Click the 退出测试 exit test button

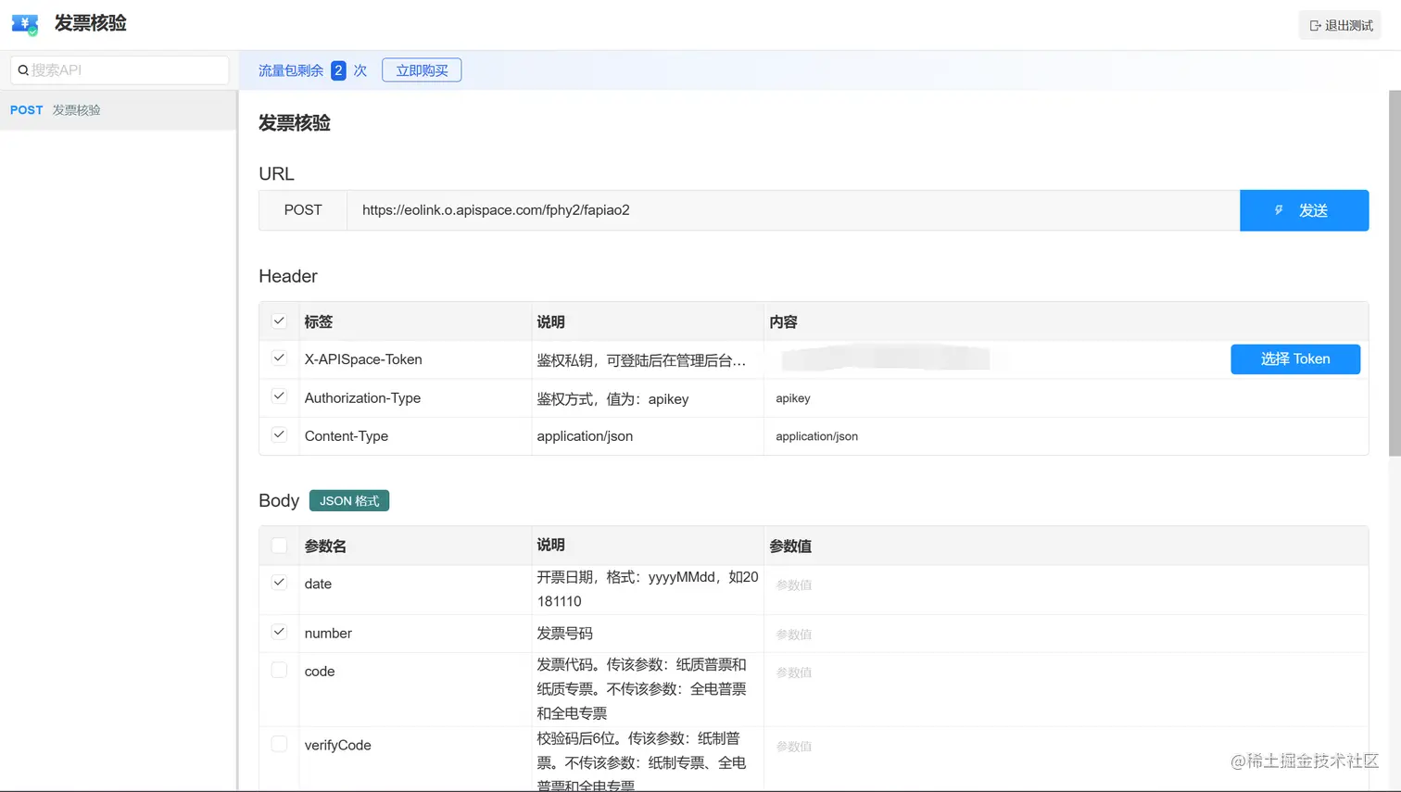(x=1340, y=26)
